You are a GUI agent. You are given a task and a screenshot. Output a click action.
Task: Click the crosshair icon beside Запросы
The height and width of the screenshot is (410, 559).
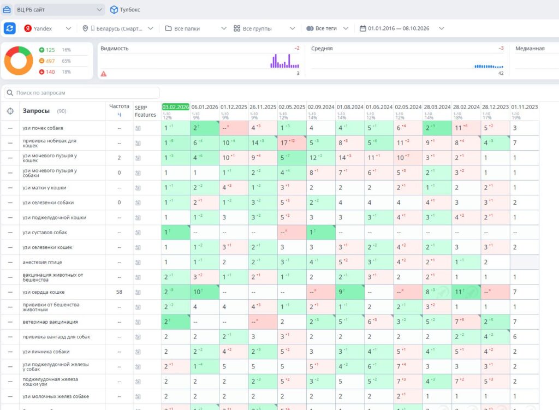[x=10, y=111]
